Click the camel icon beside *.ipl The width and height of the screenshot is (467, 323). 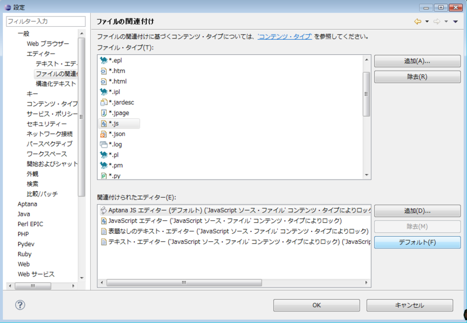[104, 92]
